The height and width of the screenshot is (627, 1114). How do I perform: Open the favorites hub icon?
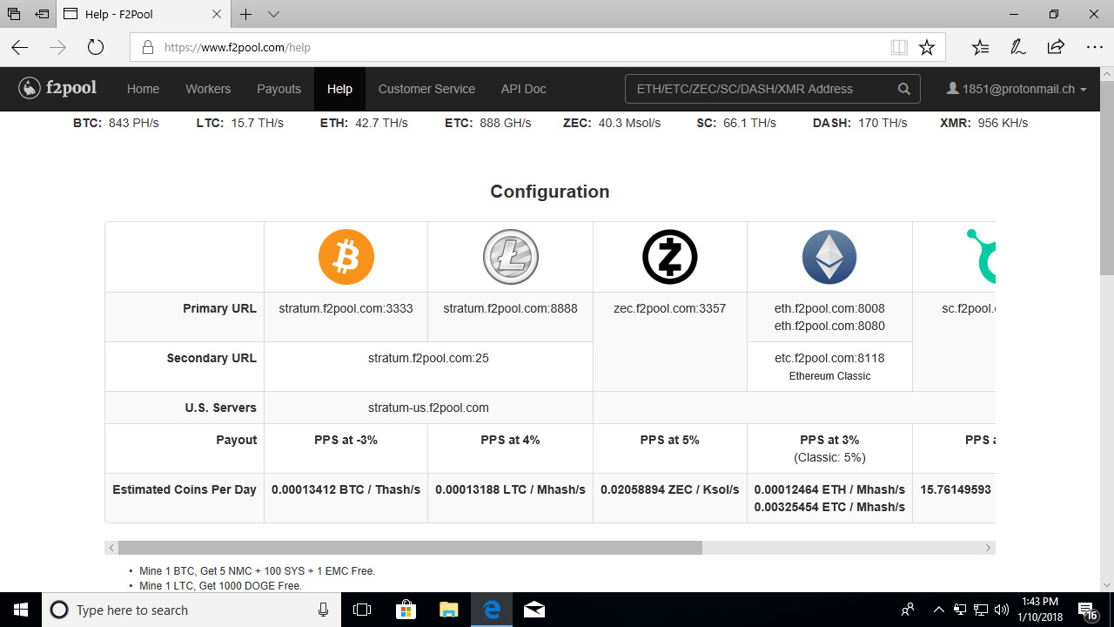point(981,47)
